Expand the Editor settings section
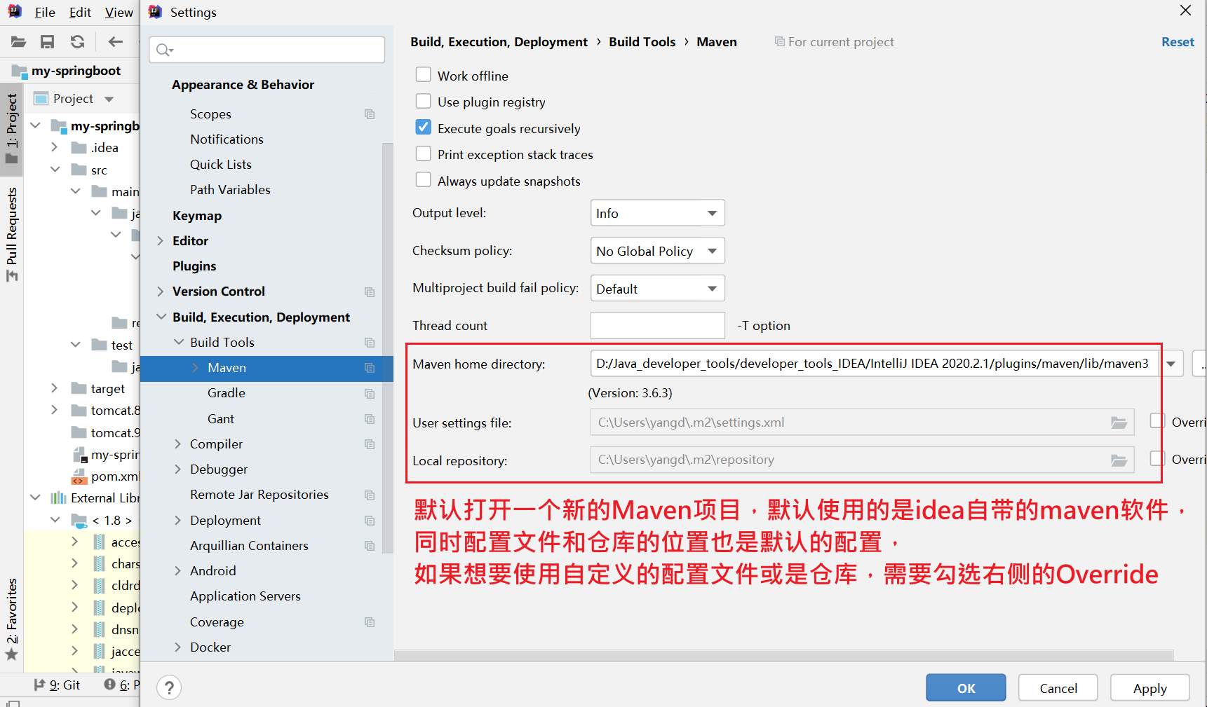The width and height of the screenshot is (1207, 707). [x=161, y=241]
